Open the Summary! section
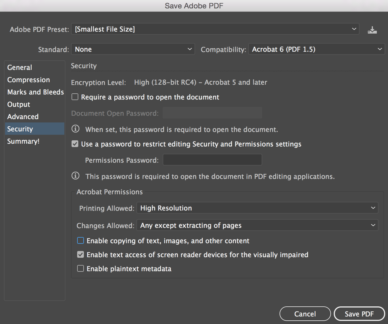This screenshot has width=388, height=324. pyautogui.click(x=35, y=141)
